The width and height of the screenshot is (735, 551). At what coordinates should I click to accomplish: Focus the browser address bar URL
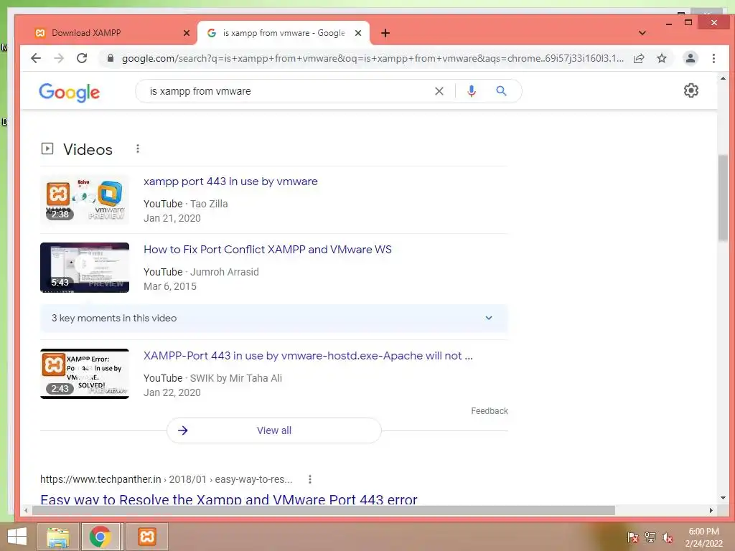click(373, 58)
